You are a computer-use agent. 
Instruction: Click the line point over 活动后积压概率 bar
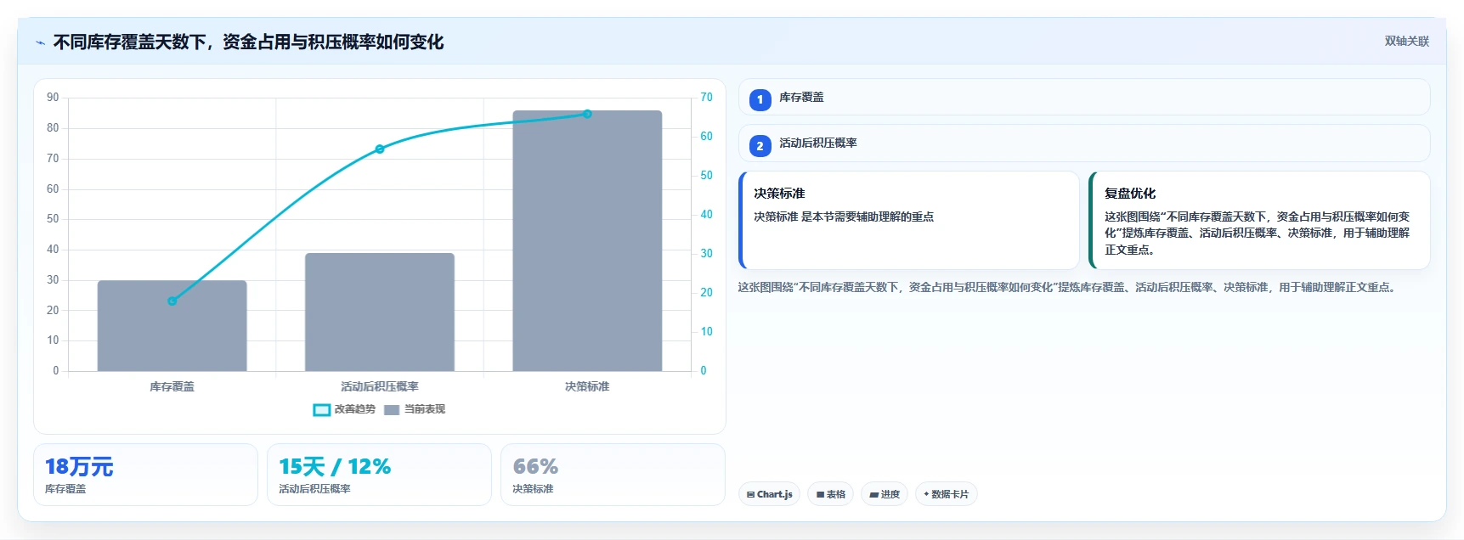(x=380, y=149)
